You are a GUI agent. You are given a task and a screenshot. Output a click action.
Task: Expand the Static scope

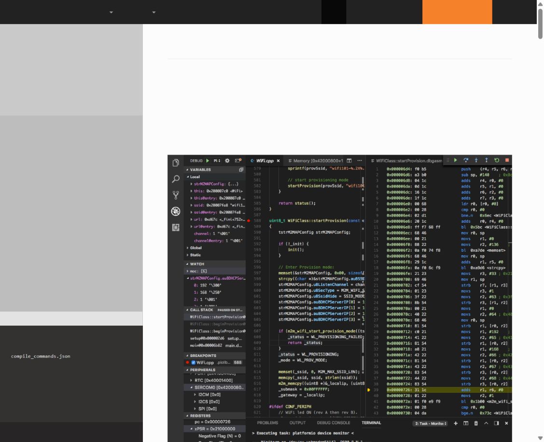coord(215,255)
